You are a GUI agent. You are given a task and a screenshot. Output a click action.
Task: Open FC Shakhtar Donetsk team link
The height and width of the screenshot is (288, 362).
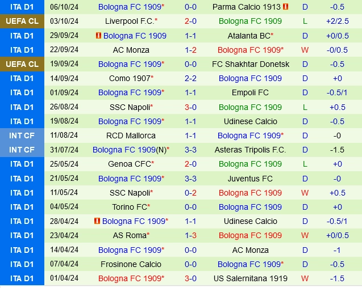[251, 64]
